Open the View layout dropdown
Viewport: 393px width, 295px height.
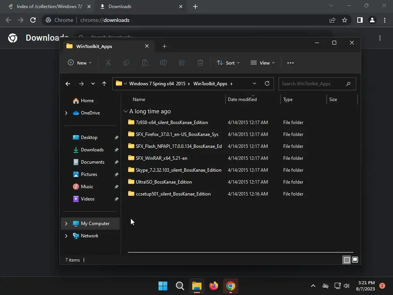[263, 63]
